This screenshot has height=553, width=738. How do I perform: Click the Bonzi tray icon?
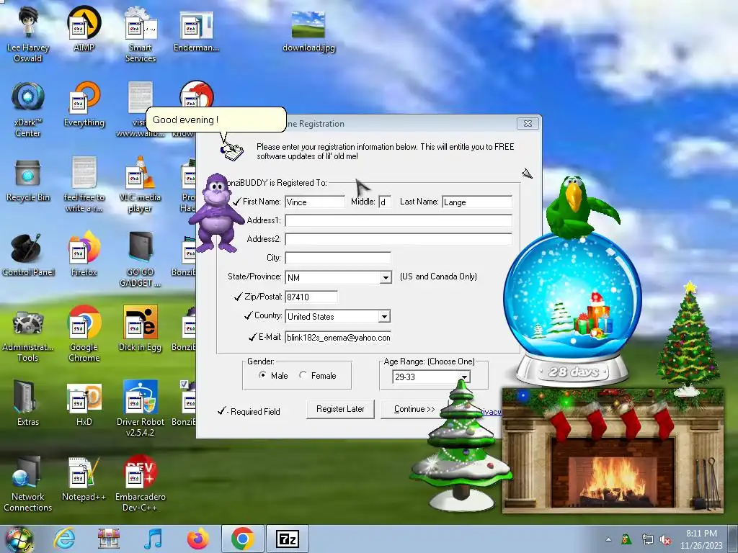click(626, 539)
